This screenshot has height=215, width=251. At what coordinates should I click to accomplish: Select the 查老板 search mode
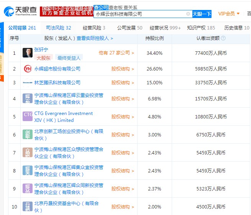tap(116, 8)
